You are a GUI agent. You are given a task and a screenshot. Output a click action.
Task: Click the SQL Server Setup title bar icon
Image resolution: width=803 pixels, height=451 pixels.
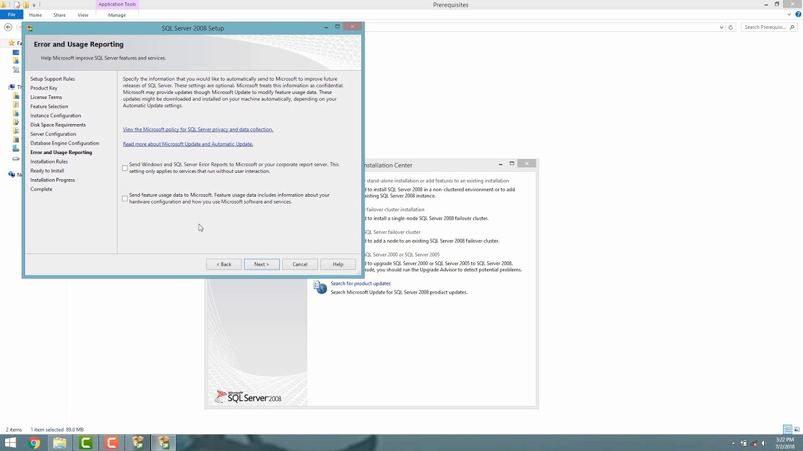coord(29,28)
